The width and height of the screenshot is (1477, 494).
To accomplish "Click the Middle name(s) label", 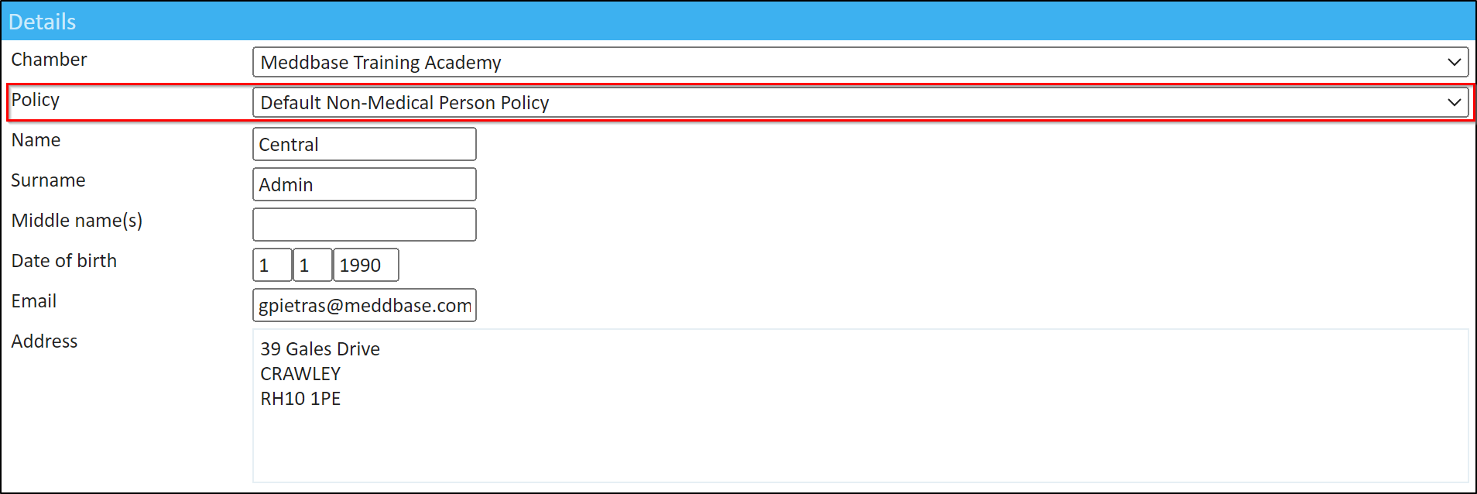I will 77,221.
